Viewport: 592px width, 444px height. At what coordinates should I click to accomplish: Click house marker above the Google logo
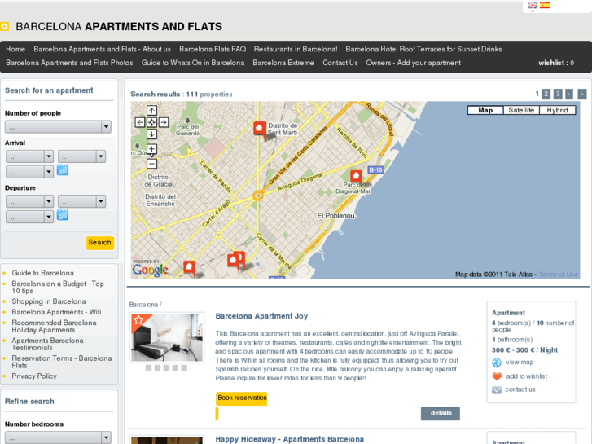[x=189, y=267]
